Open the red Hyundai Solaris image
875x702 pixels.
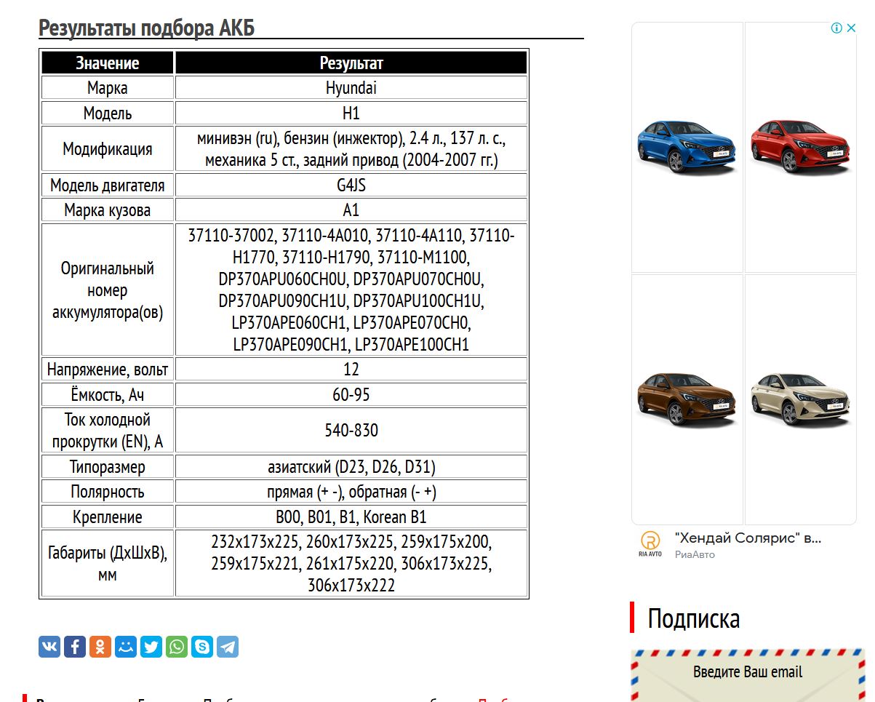[800, 148]
